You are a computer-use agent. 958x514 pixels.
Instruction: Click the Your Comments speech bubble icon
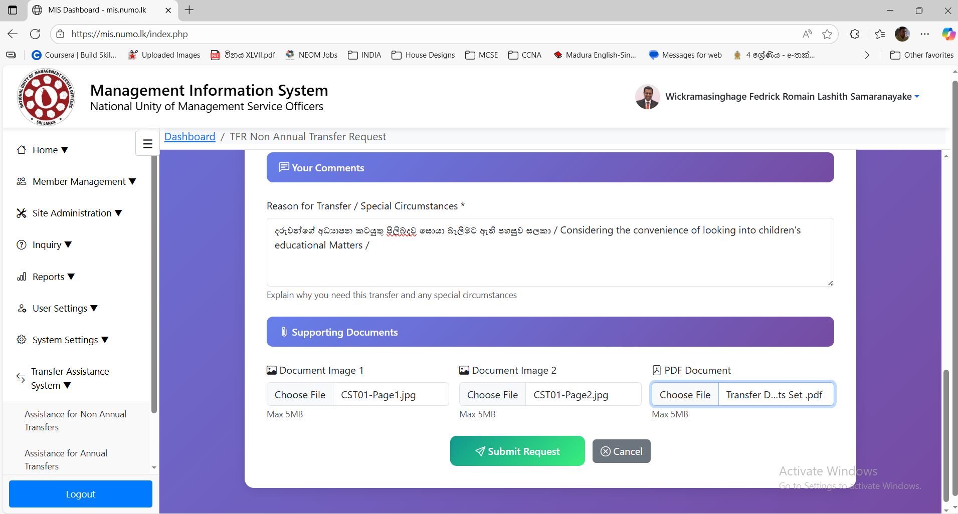click(x=284, y=167)
